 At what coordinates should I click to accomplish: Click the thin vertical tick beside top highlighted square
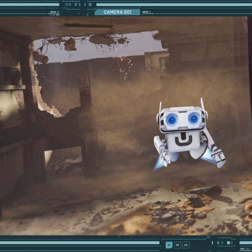click(85, 5)
